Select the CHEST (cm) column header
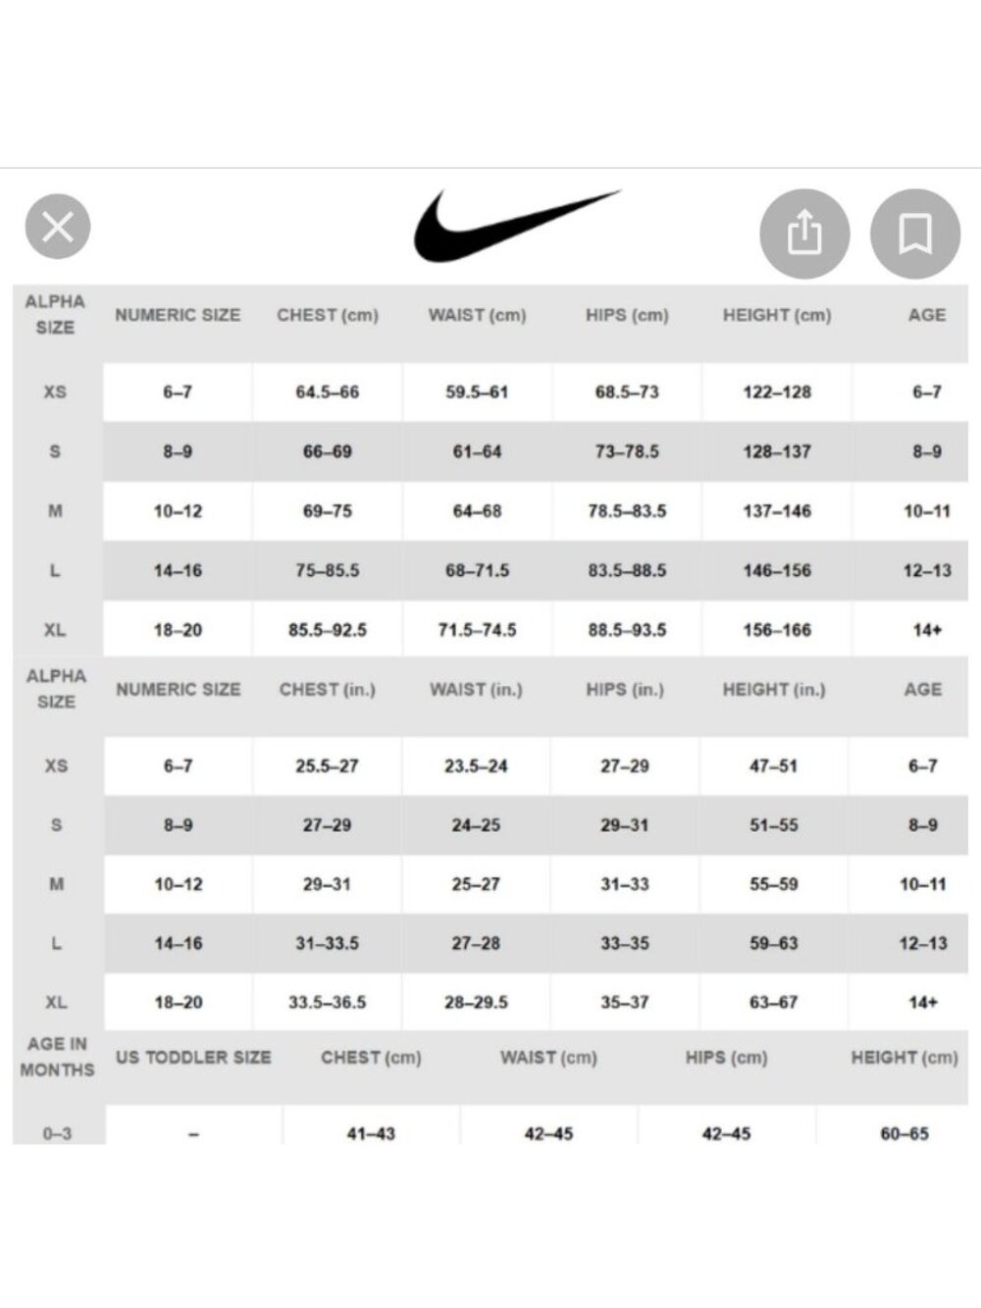Screen dimensions: 981x1308 [x=328, y=315]
